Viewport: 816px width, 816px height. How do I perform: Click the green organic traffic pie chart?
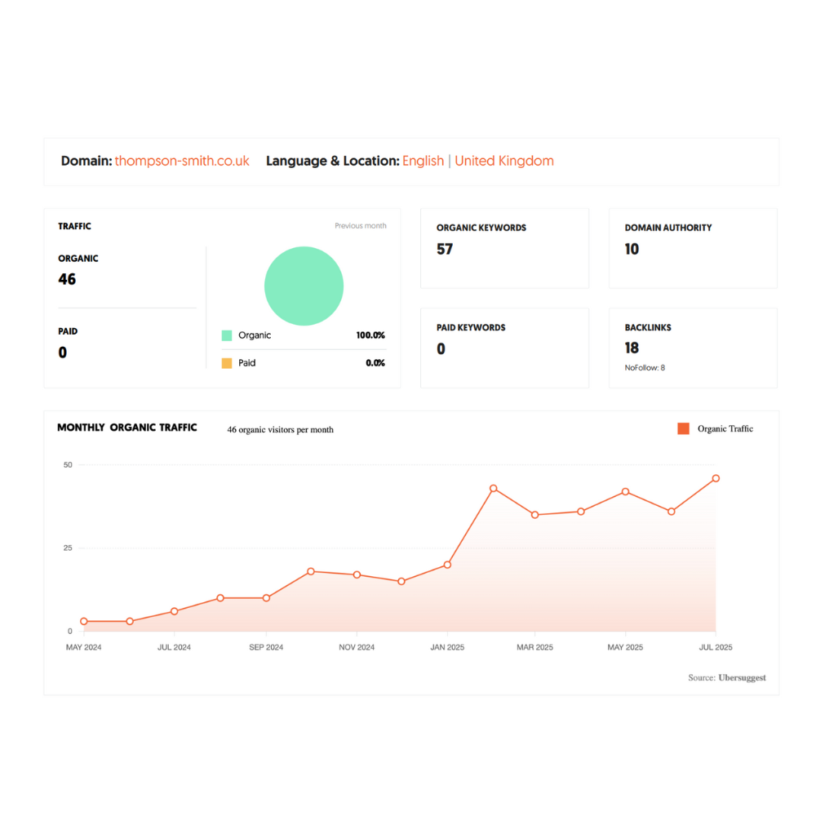click(x=304, y=286)
